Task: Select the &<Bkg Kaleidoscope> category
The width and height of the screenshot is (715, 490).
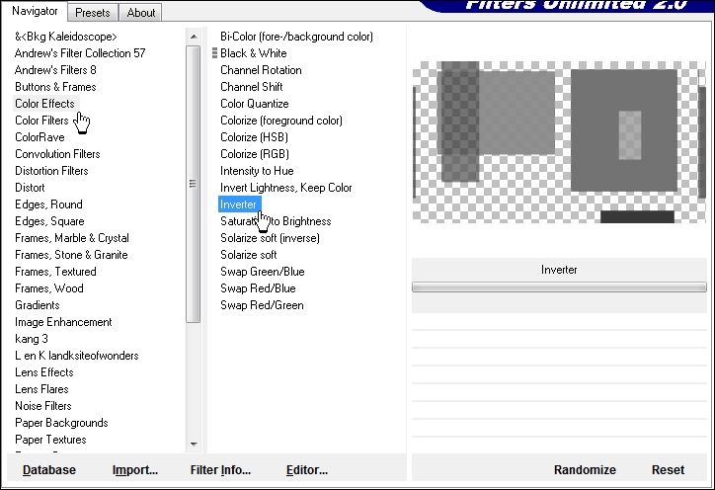Action: 66,37
